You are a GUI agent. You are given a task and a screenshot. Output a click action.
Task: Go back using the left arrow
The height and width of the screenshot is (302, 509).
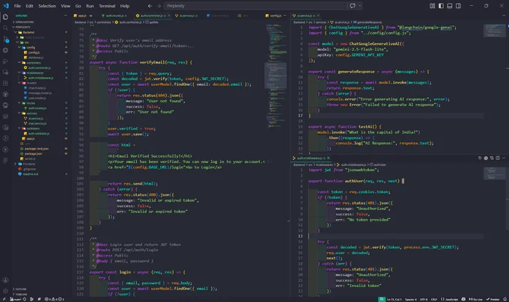point(150,6)
